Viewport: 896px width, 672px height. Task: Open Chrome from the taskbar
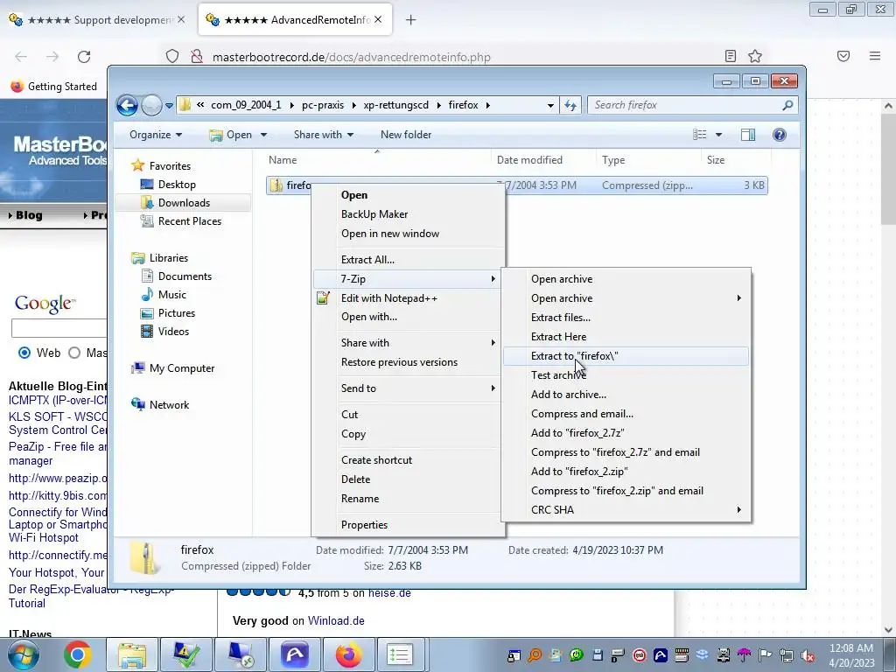[78, 654]
